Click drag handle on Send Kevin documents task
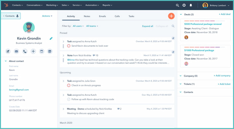This screenshot has height=129, width=234. (64, 46)
